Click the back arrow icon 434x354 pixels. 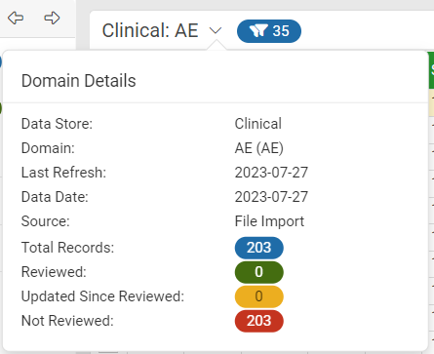pos(16,18)
